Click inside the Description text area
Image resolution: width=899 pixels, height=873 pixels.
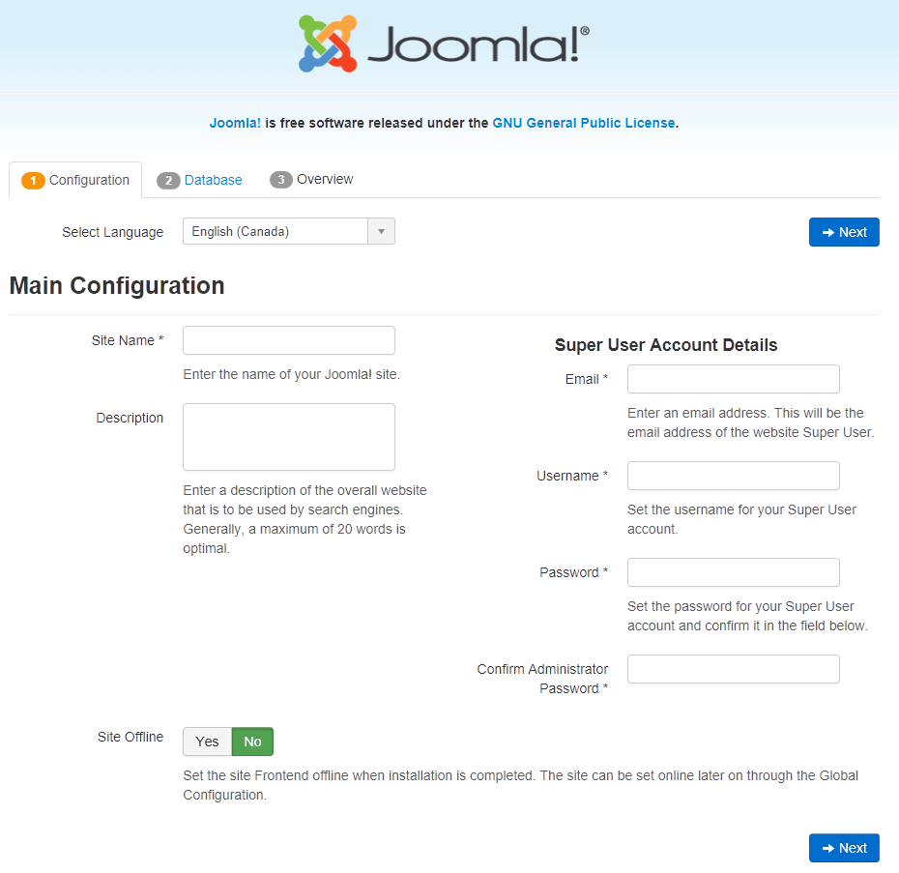(289, 437)
